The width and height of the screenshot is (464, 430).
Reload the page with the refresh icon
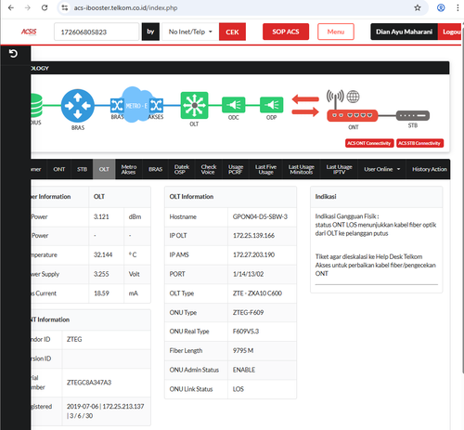(x=45, y=7)
